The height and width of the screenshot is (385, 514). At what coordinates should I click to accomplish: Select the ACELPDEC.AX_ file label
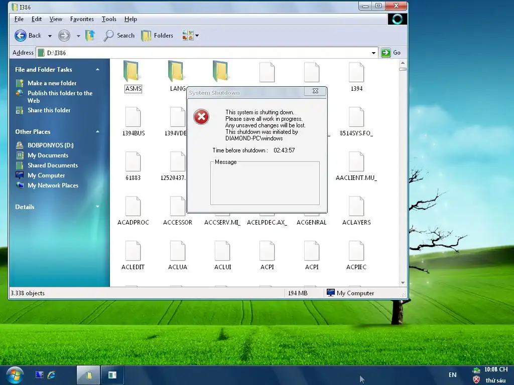click(267, 222)
